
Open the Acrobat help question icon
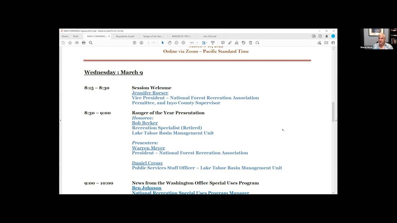point(320,36)
